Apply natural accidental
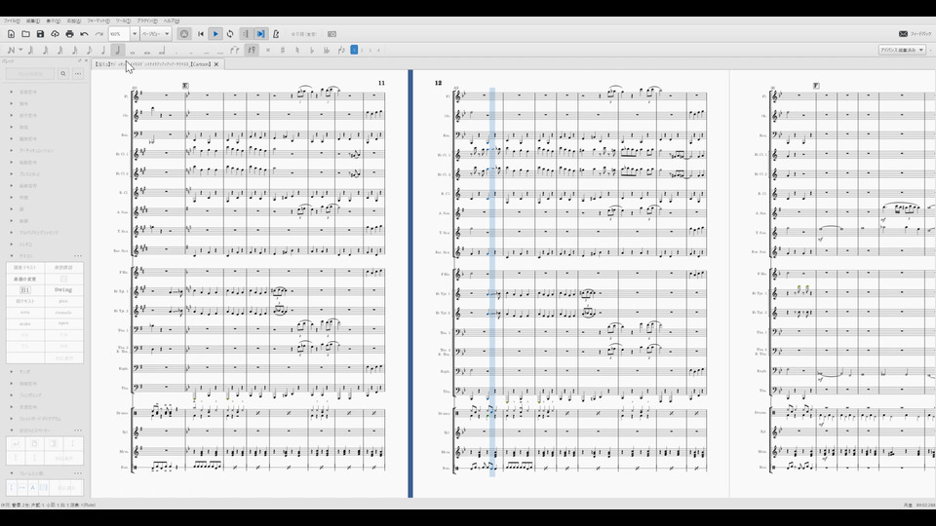 coord(297,50)
